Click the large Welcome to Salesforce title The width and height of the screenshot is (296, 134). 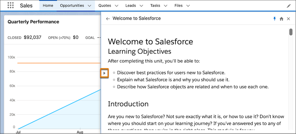(x=151, y=42)
